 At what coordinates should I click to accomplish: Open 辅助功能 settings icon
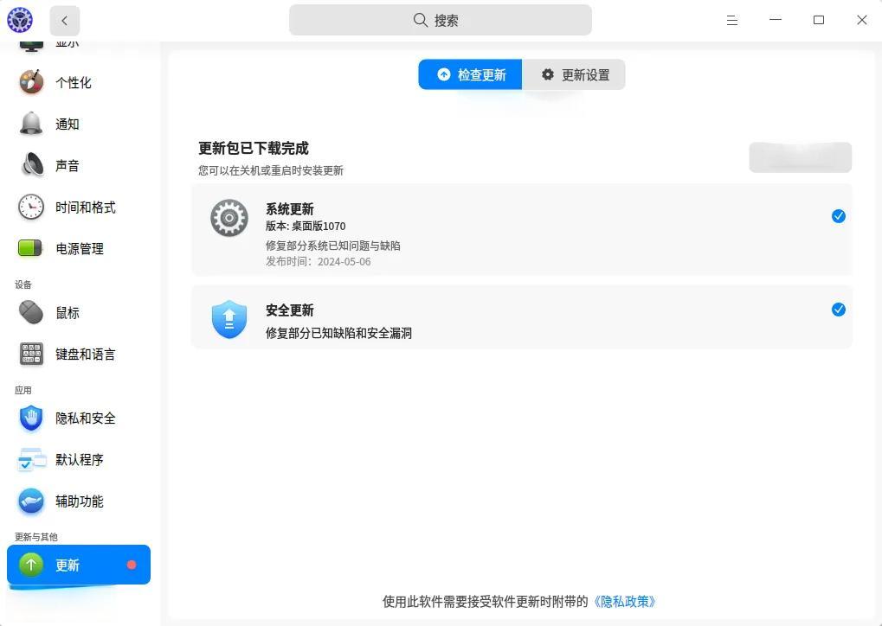[31, 501]
